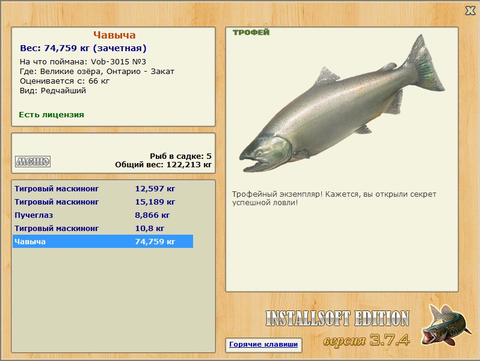This screenshot has width=480, height=361.
Task: Click the INSTALLSOFT EDITION logo text
Action: (x=337, y=318)
